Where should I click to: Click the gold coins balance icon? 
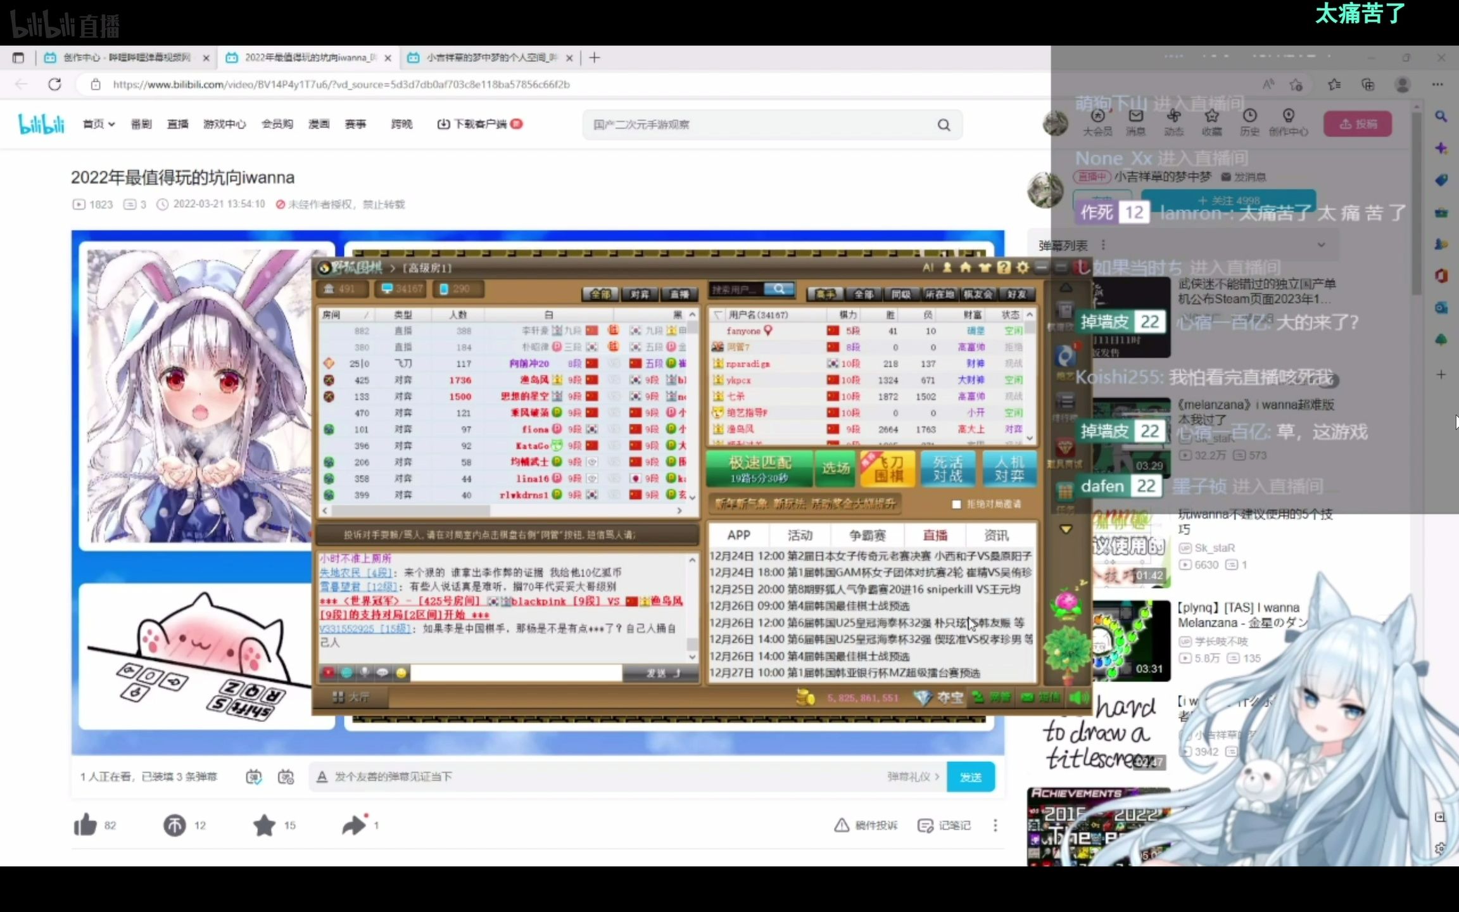click(805, 697)
